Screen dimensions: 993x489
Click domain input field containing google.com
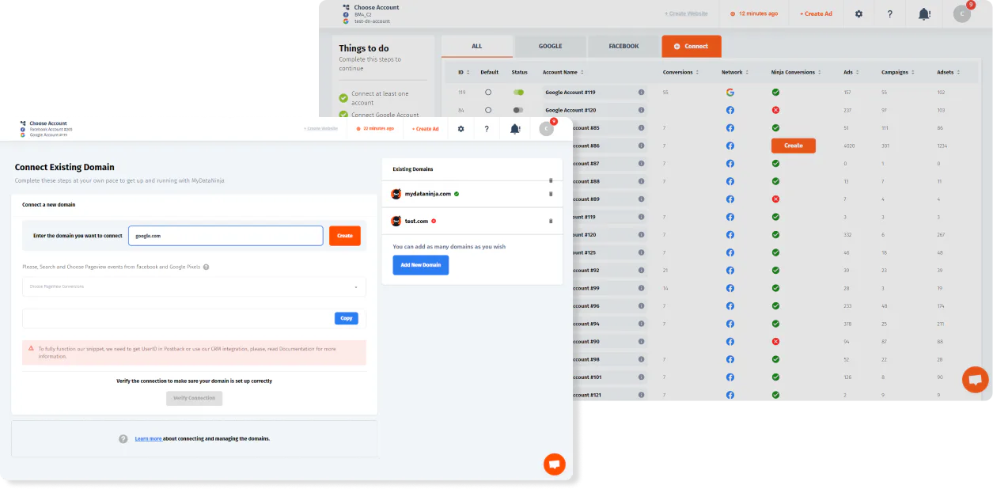click(226, 236)
